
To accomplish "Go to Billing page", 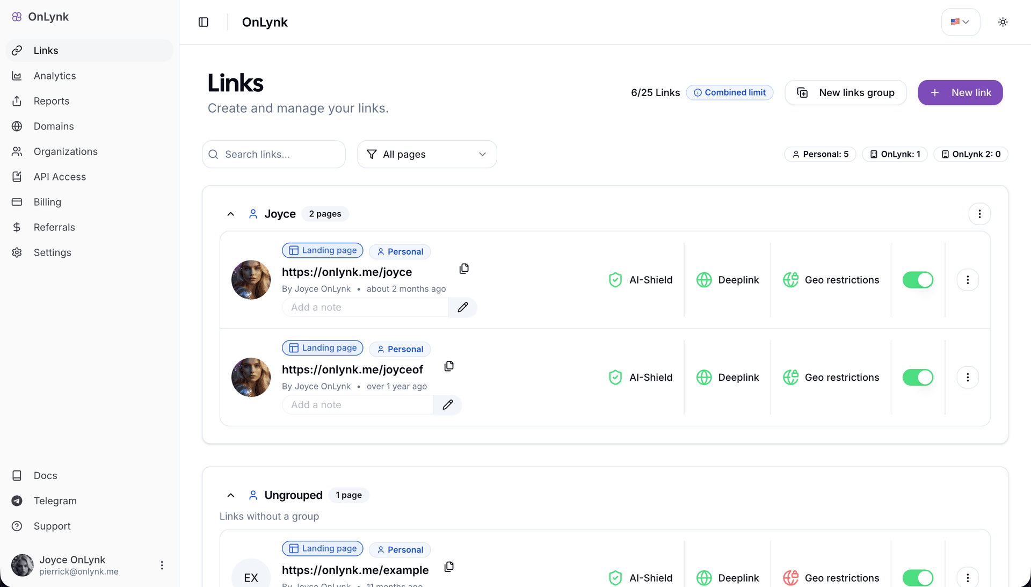I will tap(89, 202).
